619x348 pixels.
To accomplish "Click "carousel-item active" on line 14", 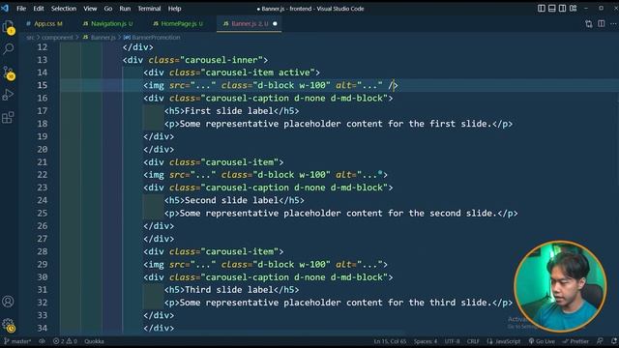I will coord(258,72).
